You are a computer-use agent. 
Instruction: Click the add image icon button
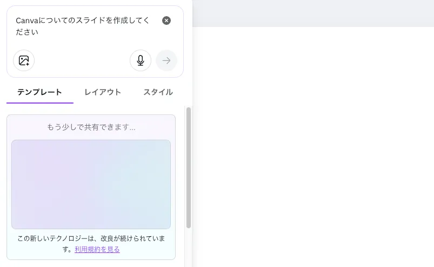pos(24,60)
